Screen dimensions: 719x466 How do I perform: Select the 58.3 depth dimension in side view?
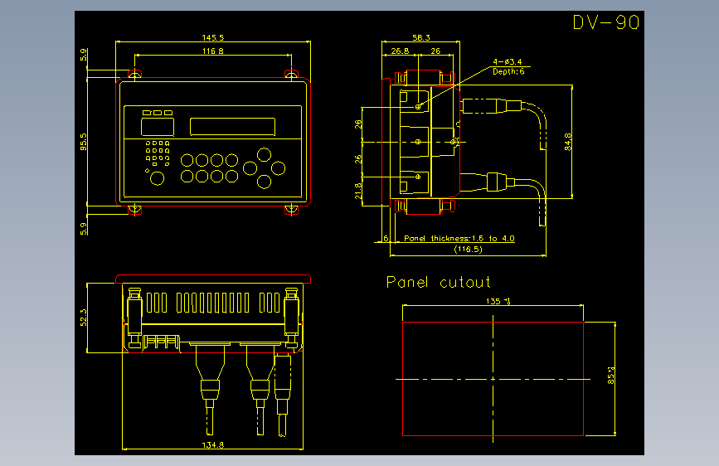[421, 37]
